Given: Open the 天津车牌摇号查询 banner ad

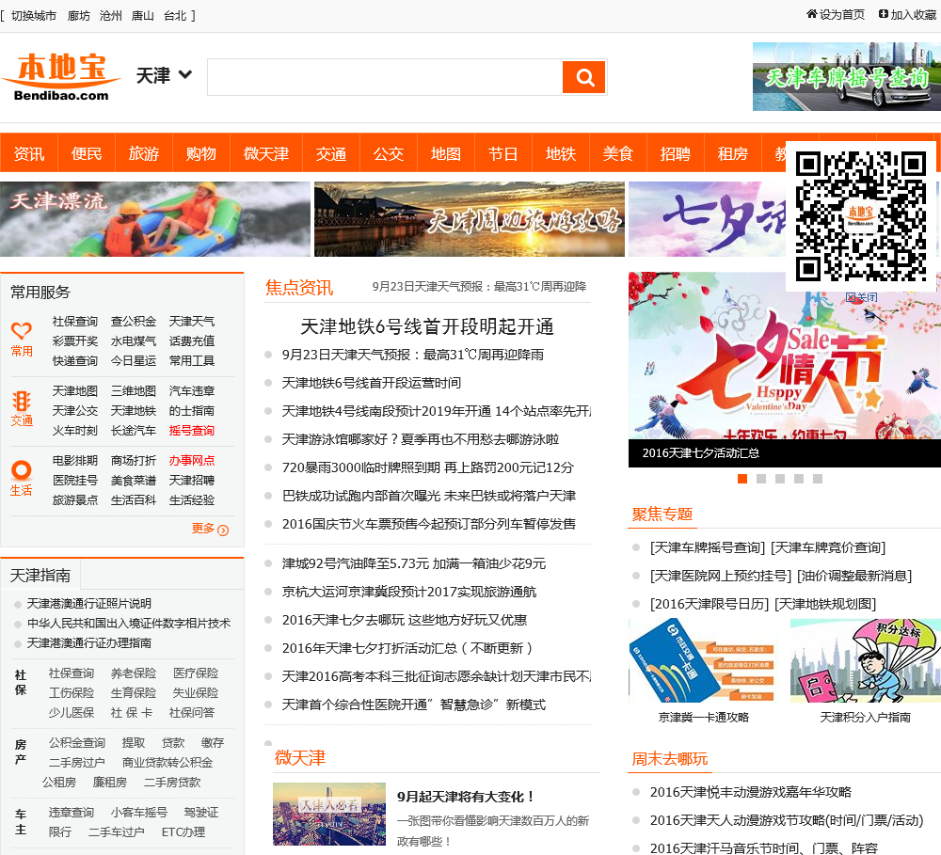Looking at the screenshot, I should (847, 76).
